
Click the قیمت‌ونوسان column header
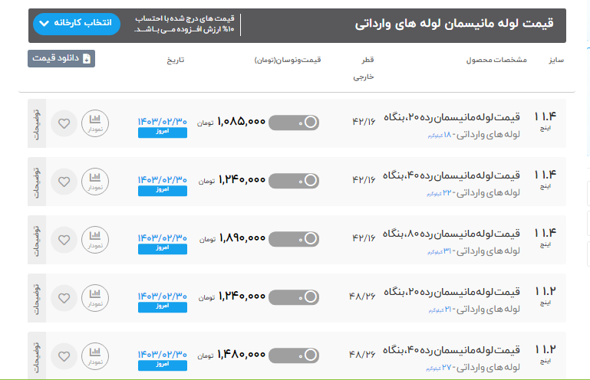(287, 59)
